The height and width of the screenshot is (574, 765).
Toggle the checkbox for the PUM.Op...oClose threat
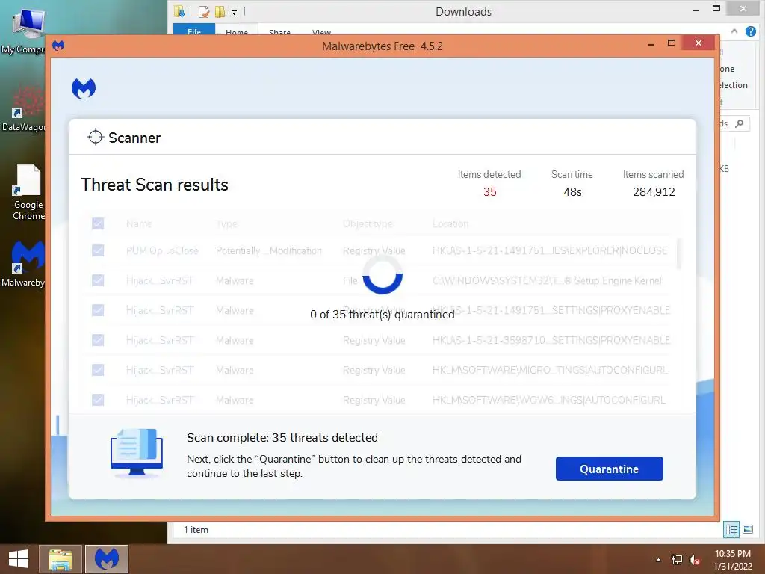click(98, 250)
